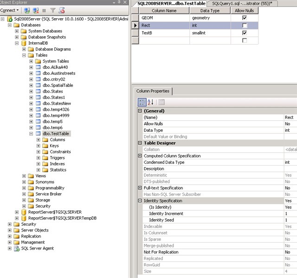
Task: Expand Computed Column Specification property
Action: [140, 156]
